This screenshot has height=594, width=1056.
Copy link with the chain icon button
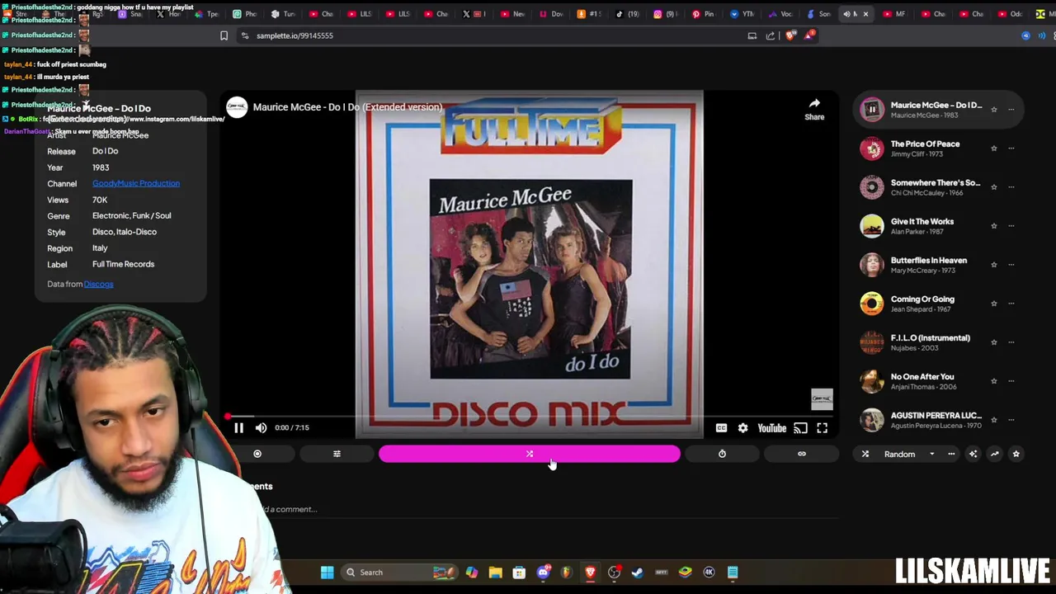coord(801,454)
